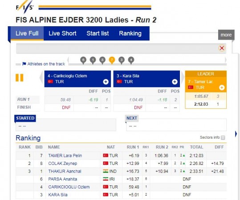This screenshot has height=200, width=240.
Task: Select track marker bib 6
Action: [83, 60]
